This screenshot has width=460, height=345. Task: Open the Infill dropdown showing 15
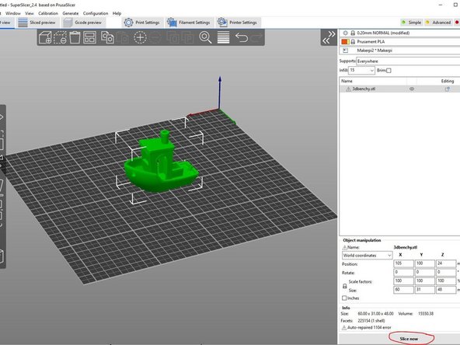(361, 71)
